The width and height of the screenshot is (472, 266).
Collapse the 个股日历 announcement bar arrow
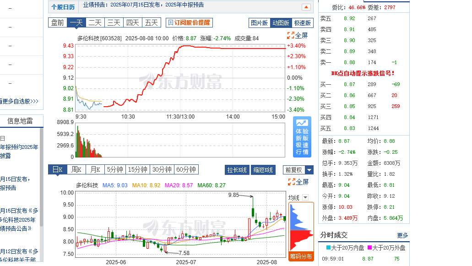tap(306, 7)
